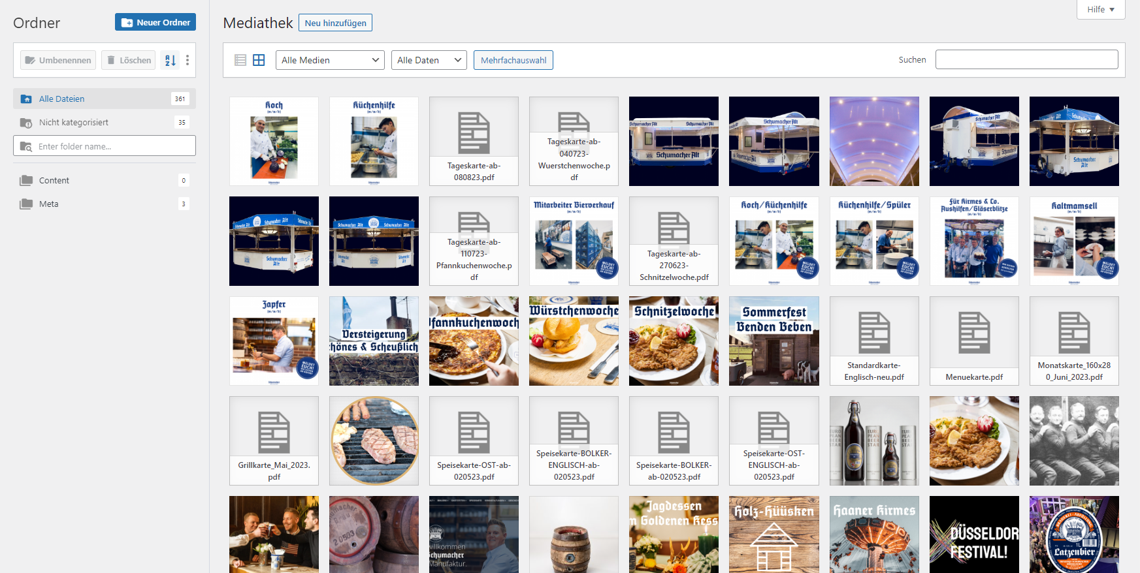Select the Meta folder icon
The image size is (1140, 573).
pos(26,204)
